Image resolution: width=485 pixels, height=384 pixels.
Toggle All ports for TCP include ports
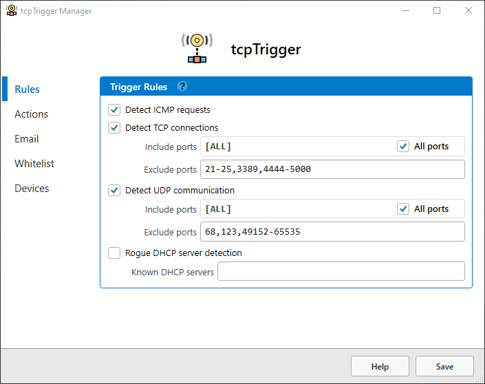point(403,147)
